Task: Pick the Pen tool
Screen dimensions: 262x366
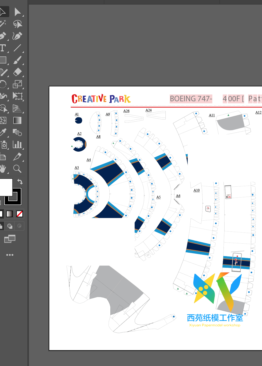Action: (x=3, y=36)
